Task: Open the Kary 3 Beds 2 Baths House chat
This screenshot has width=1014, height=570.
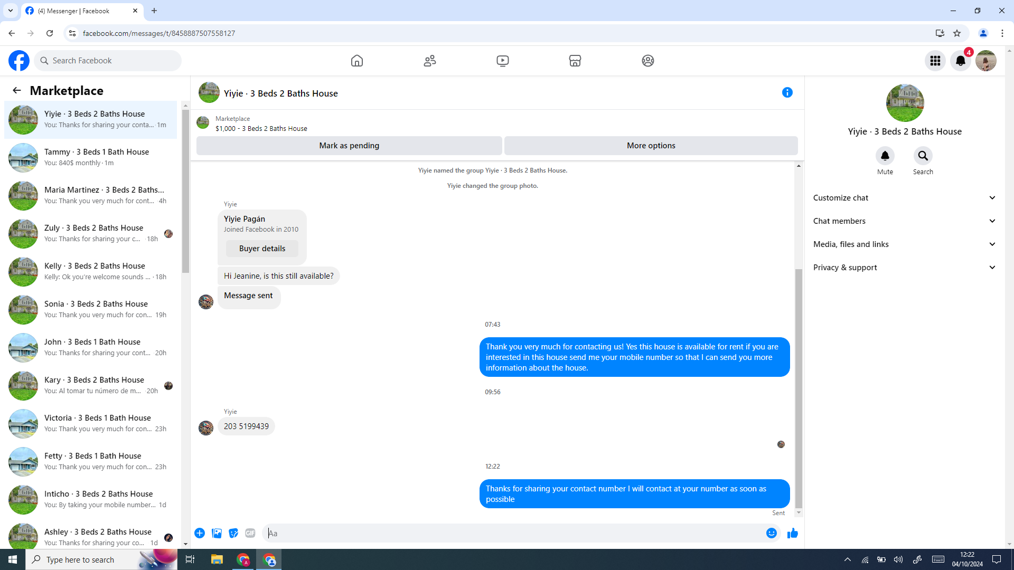Action: 91,386
